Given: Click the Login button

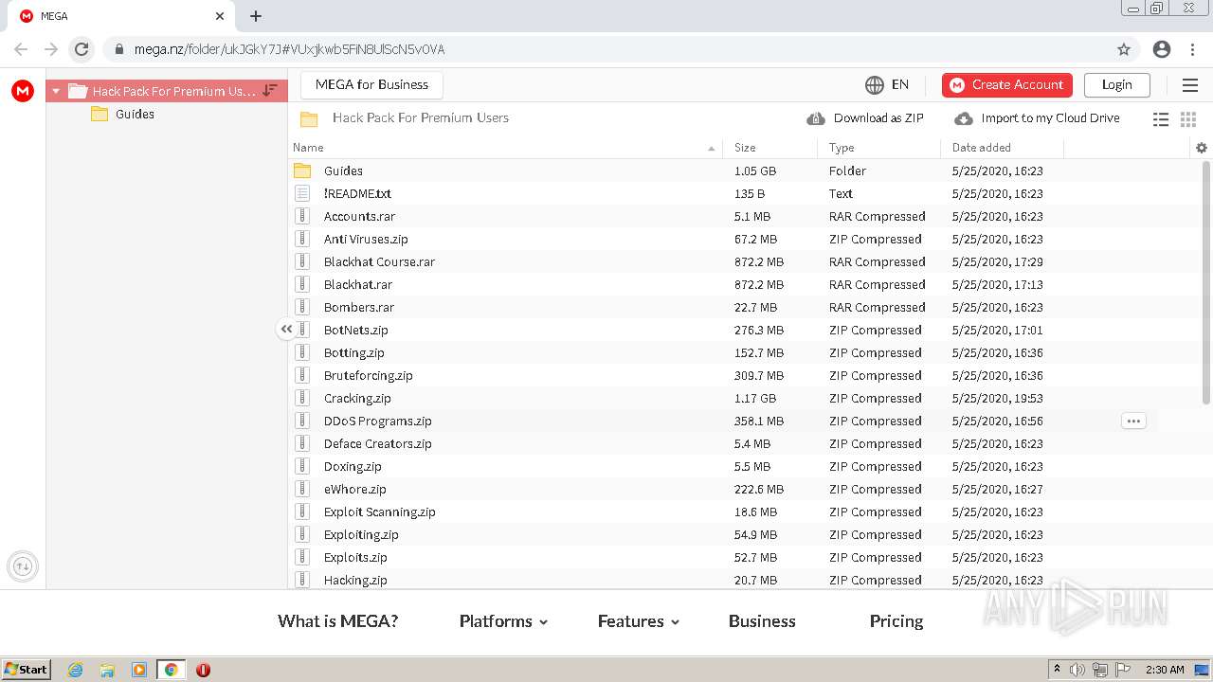Looking at the screenshot, I should click(1116, 85).
